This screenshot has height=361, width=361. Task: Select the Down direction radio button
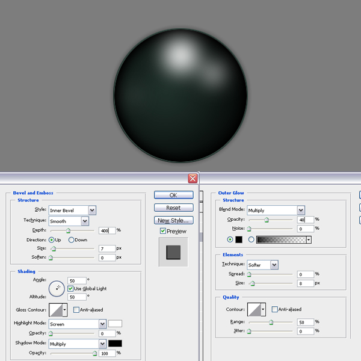71,240
